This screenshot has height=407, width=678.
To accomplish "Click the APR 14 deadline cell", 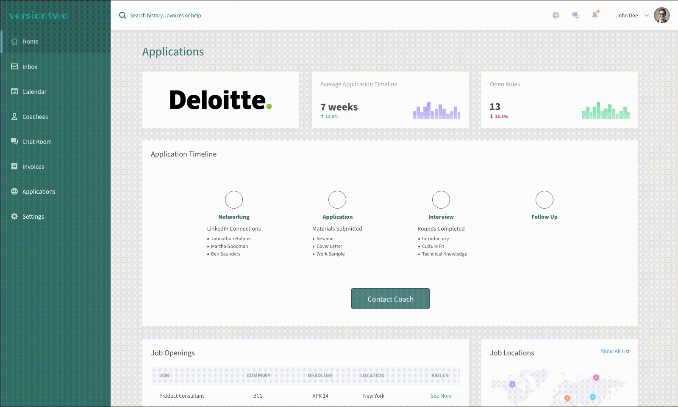I will pos(320,396).
